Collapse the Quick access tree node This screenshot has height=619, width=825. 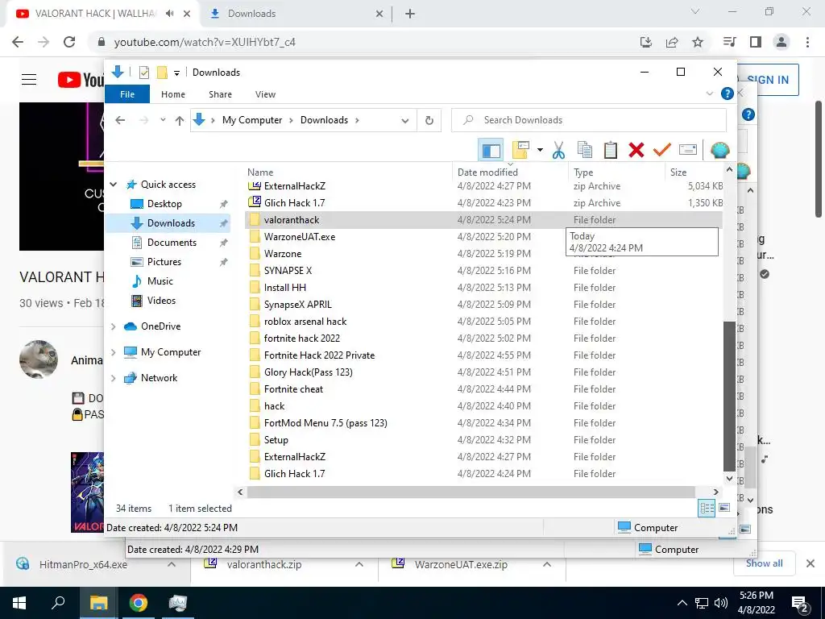coord(114,185)
